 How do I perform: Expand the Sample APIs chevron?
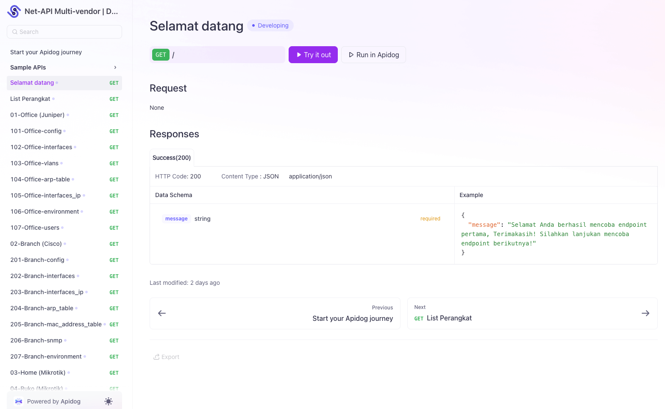[x=115, y=67]
